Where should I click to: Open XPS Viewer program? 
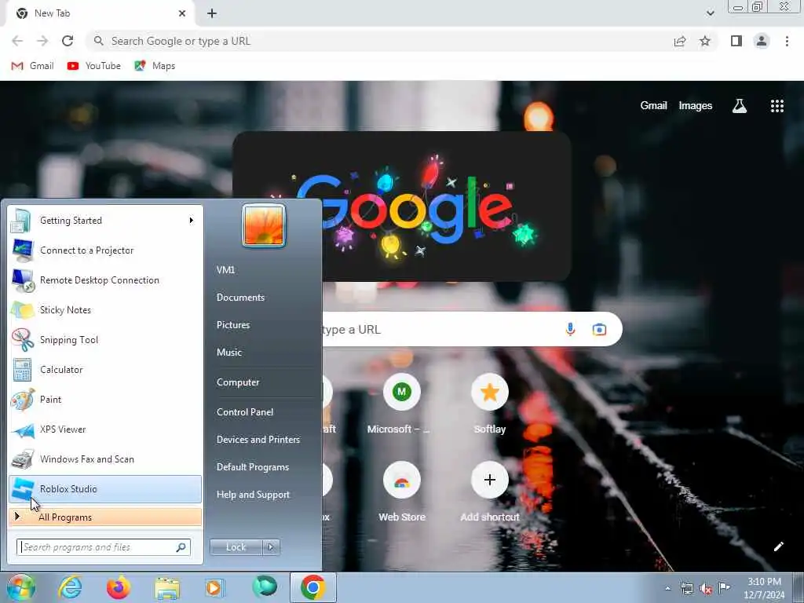[105, 429]
